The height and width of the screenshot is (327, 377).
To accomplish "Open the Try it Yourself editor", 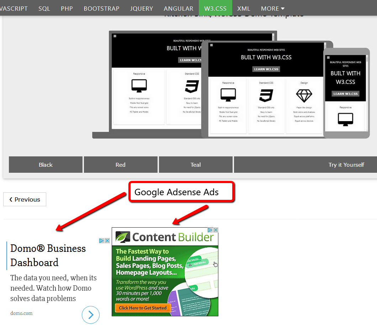I will click(x=306, y=165).
